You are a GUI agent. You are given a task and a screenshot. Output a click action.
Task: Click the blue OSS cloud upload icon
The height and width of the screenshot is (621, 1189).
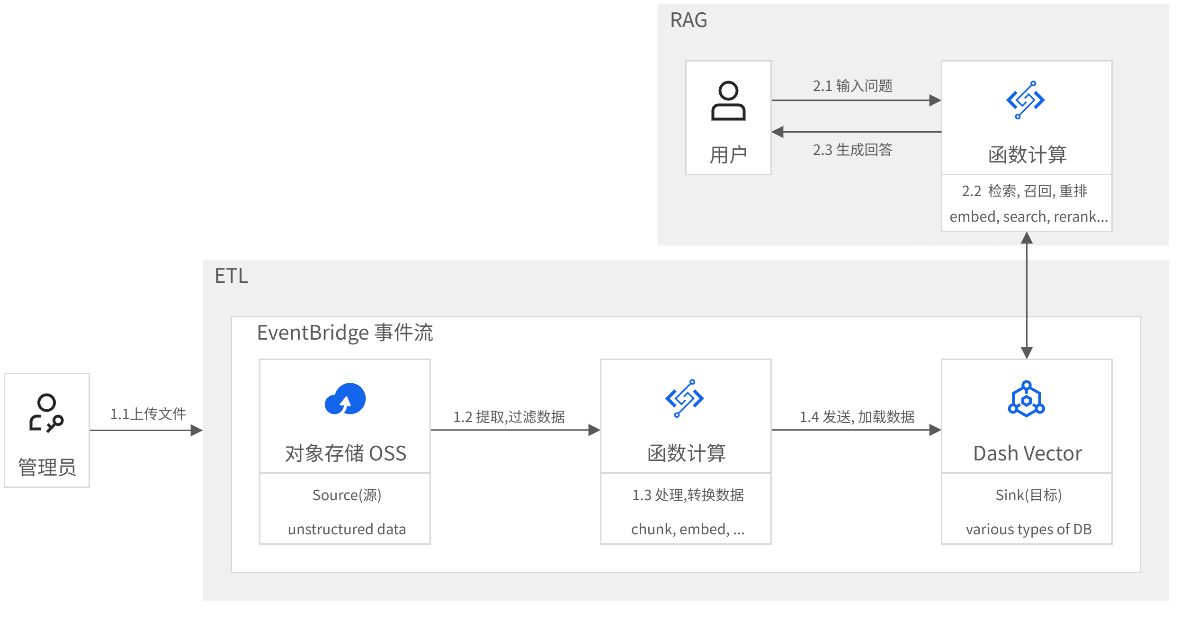click(x=345, y=399)
